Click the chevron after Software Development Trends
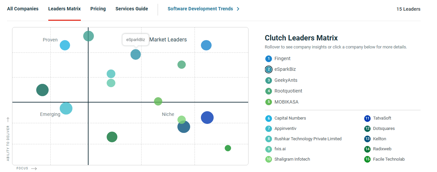The image size is (437, 172). pyautogui.click(x=238, y=9)
